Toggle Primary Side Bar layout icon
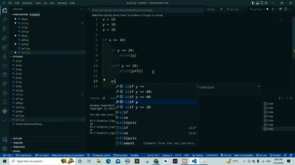This screenshot has height=165, width=295. click(253, 3)
